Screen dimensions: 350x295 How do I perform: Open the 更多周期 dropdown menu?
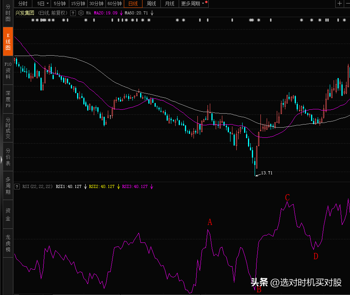193,4
